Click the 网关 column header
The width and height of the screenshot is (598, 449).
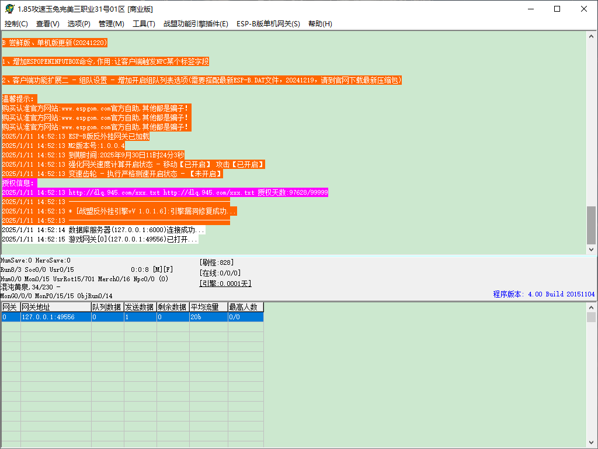pyautogui.click(x=11, y=307)
